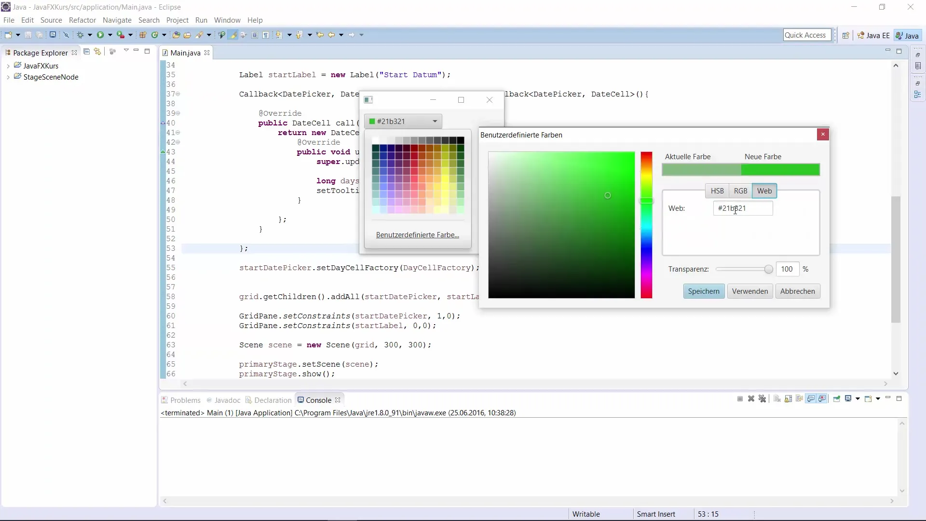The height and width of the screenshot is (521, 926).
Task: Toggle Show Console When Standard Out Changes
Action: 811,399
